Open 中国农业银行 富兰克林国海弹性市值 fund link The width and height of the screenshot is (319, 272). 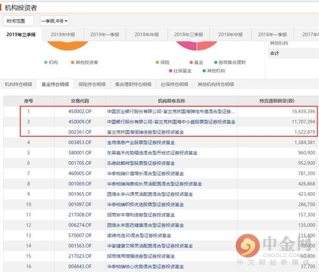tap(171, 111)
